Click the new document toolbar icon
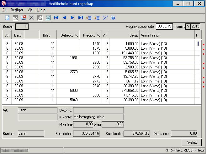207x154 pixels. (x=7, y=18)
